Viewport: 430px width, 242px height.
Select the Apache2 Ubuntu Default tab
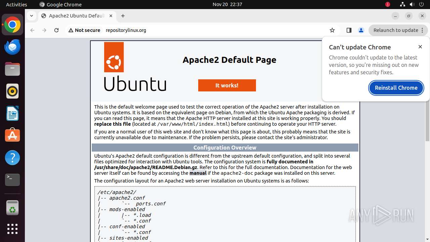tap(77, 16)
